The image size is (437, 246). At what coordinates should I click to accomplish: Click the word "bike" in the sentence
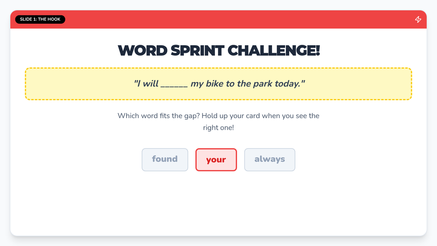pos(215,84)
